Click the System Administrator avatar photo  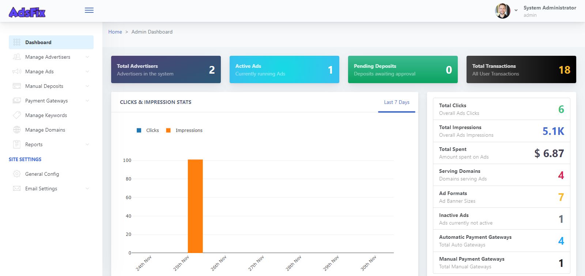[x=502, y=11]
